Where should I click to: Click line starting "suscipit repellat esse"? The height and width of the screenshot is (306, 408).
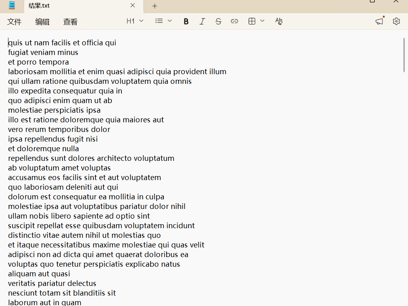[x=101, y=226]
